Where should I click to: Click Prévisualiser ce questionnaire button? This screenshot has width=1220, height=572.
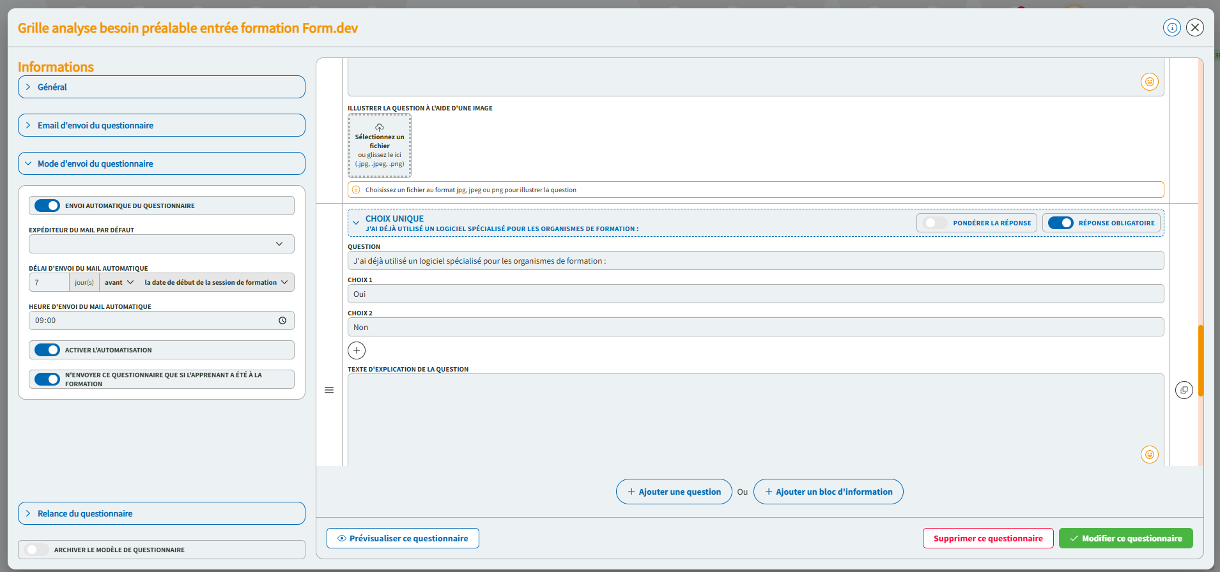[403, 538]
